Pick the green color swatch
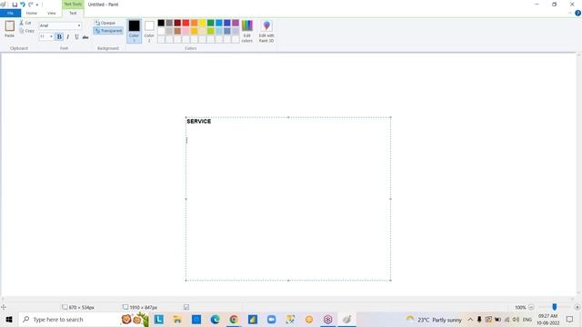Screen dimensions: 582x327 210,23
